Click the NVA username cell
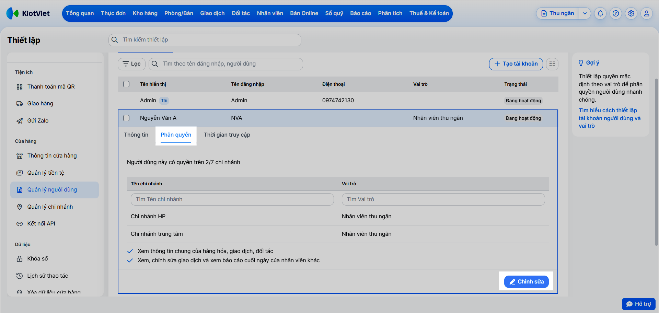The image size is (659, 313). (x=236, y=118)
